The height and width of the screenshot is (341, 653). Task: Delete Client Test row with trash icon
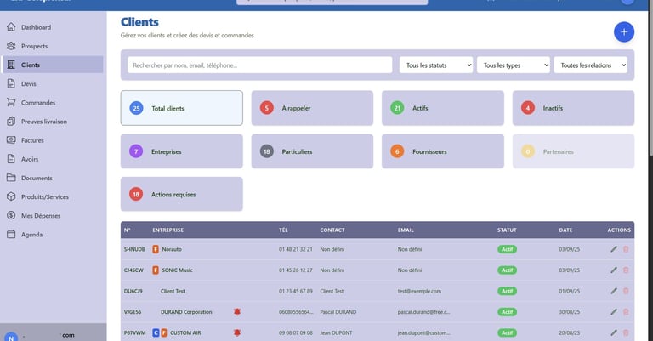point(626,291)
